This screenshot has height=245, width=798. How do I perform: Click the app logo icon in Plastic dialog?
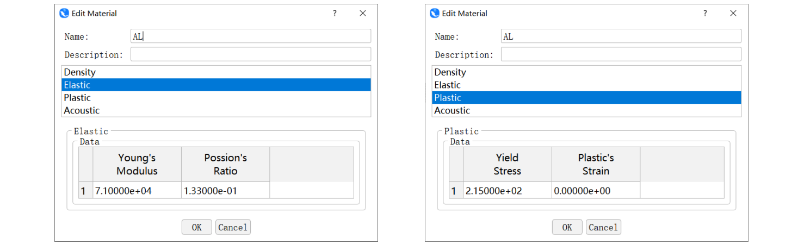[435, 14]
